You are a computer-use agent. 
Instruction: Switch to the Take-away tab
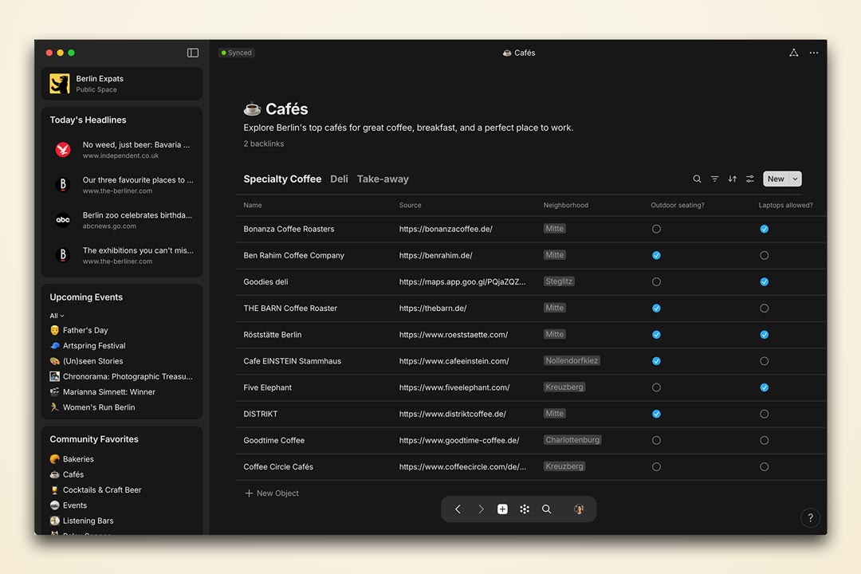point(383,179)
